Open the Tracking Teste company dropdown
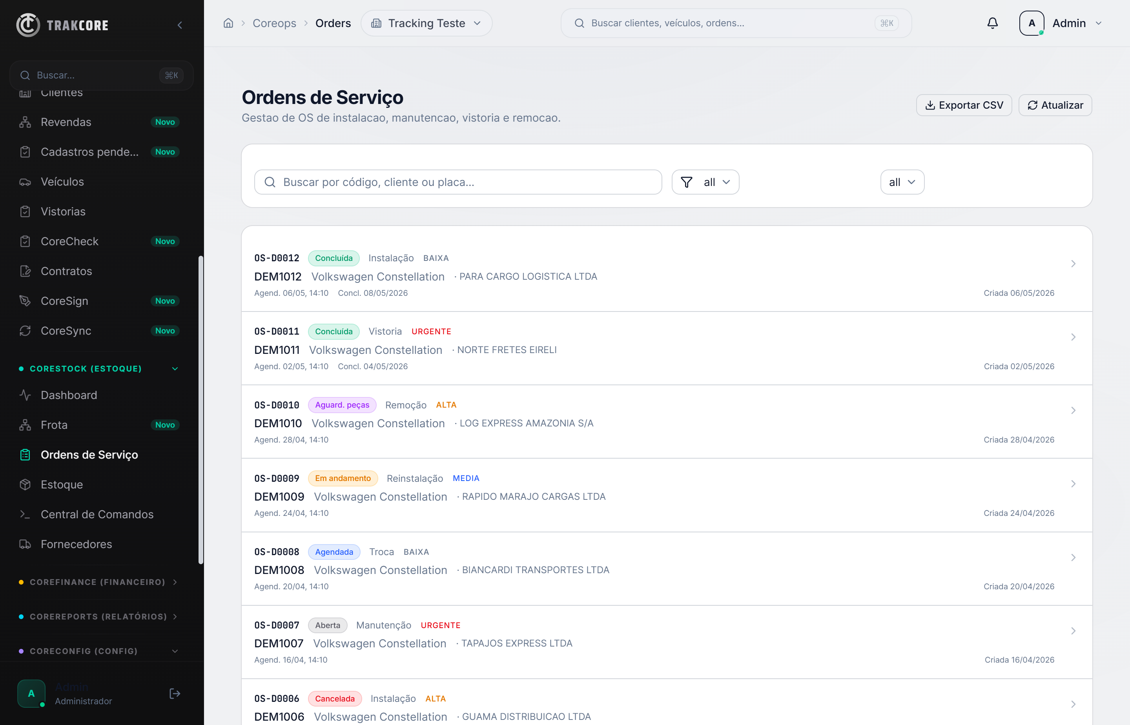This screenshot has width=1130, height=725. (x=426, y=23)
